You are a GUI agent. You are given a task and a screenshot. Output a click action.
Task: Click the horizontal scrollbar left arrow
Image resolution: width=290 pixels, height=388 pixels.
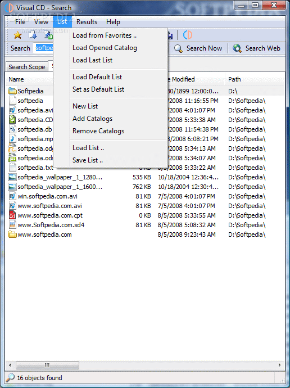click(x=10, y=365)
